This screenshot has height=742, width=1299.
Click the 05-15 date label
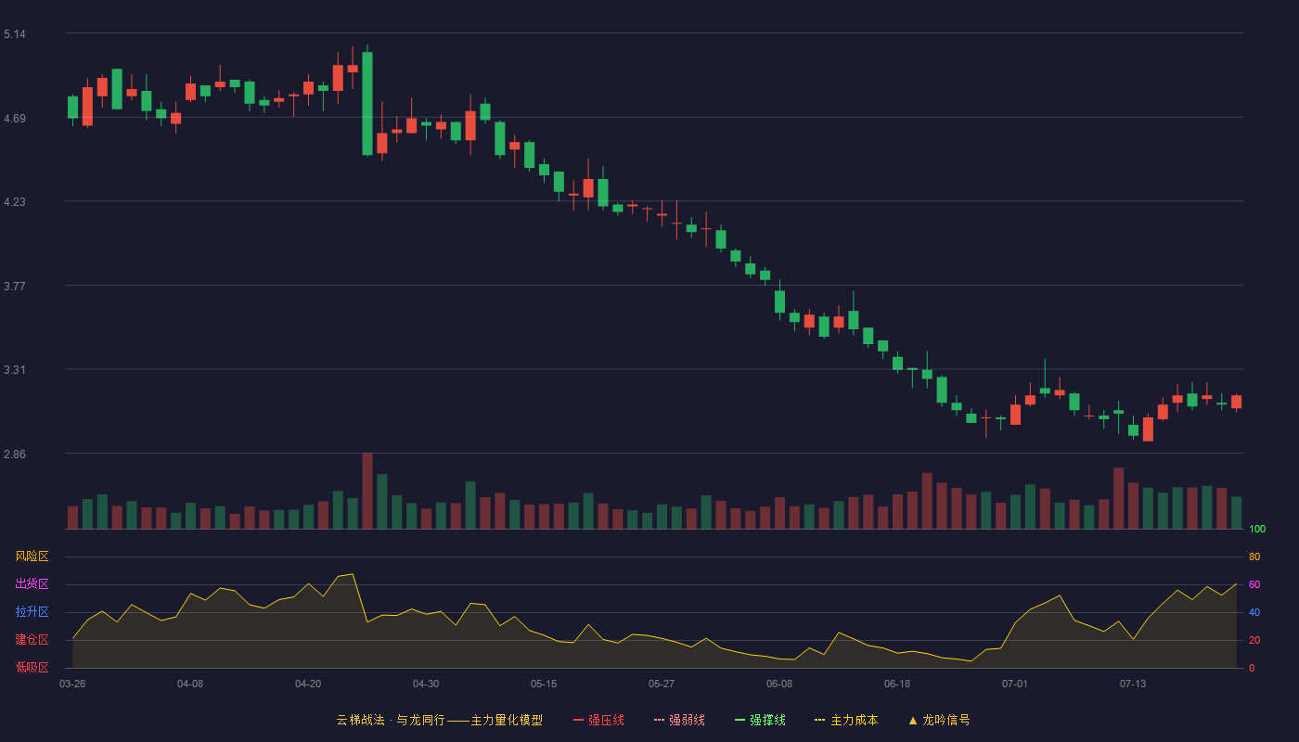(544, 684)
